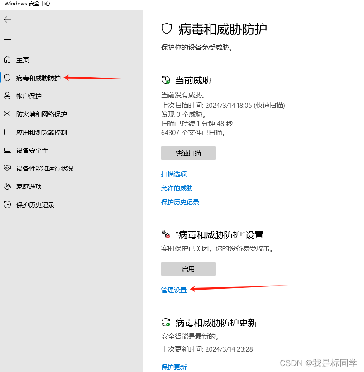Click the device security laptop icon

(7, 150)
